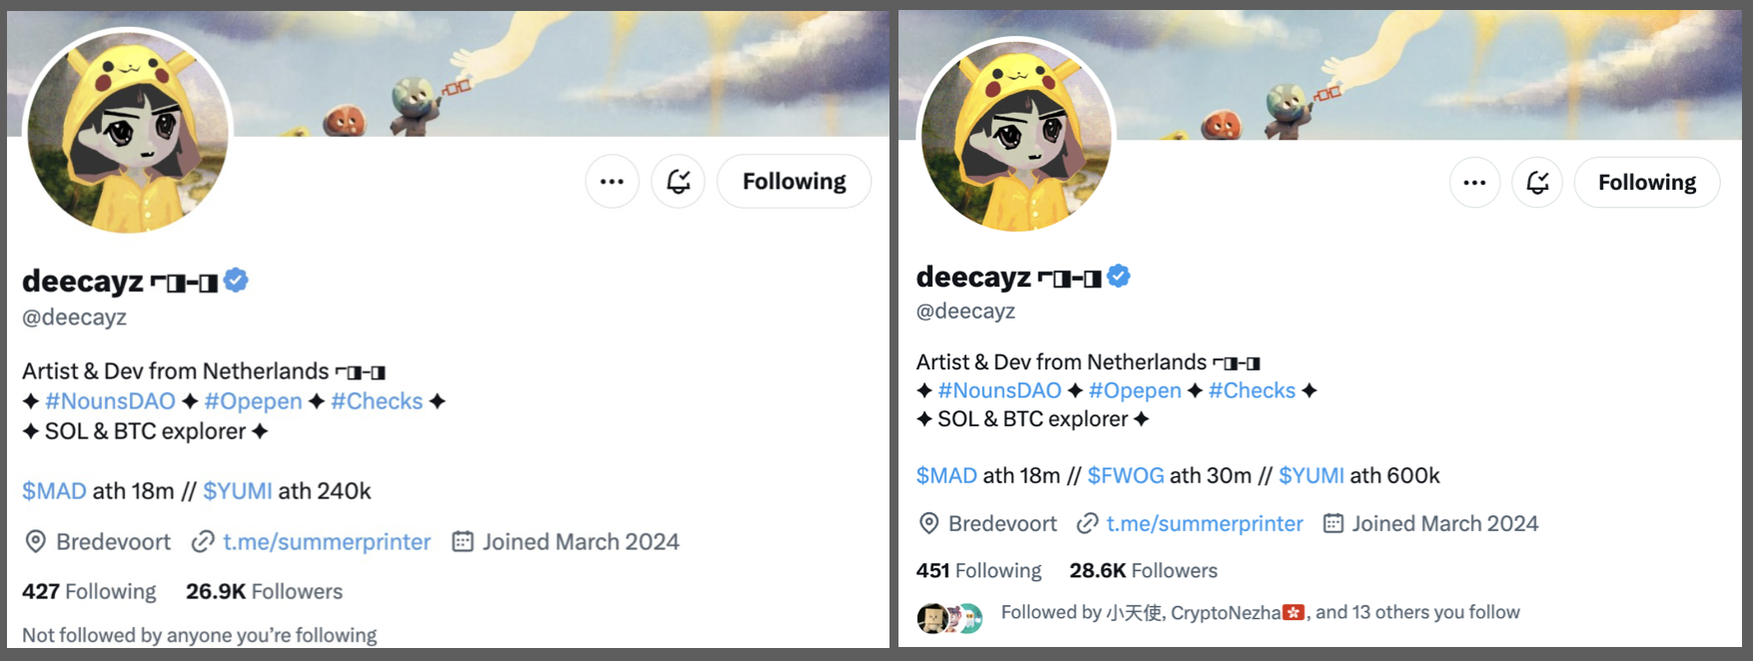The image size is (1753, 661).
Task: Click the verified badge on the left profile
Action: 236,281
